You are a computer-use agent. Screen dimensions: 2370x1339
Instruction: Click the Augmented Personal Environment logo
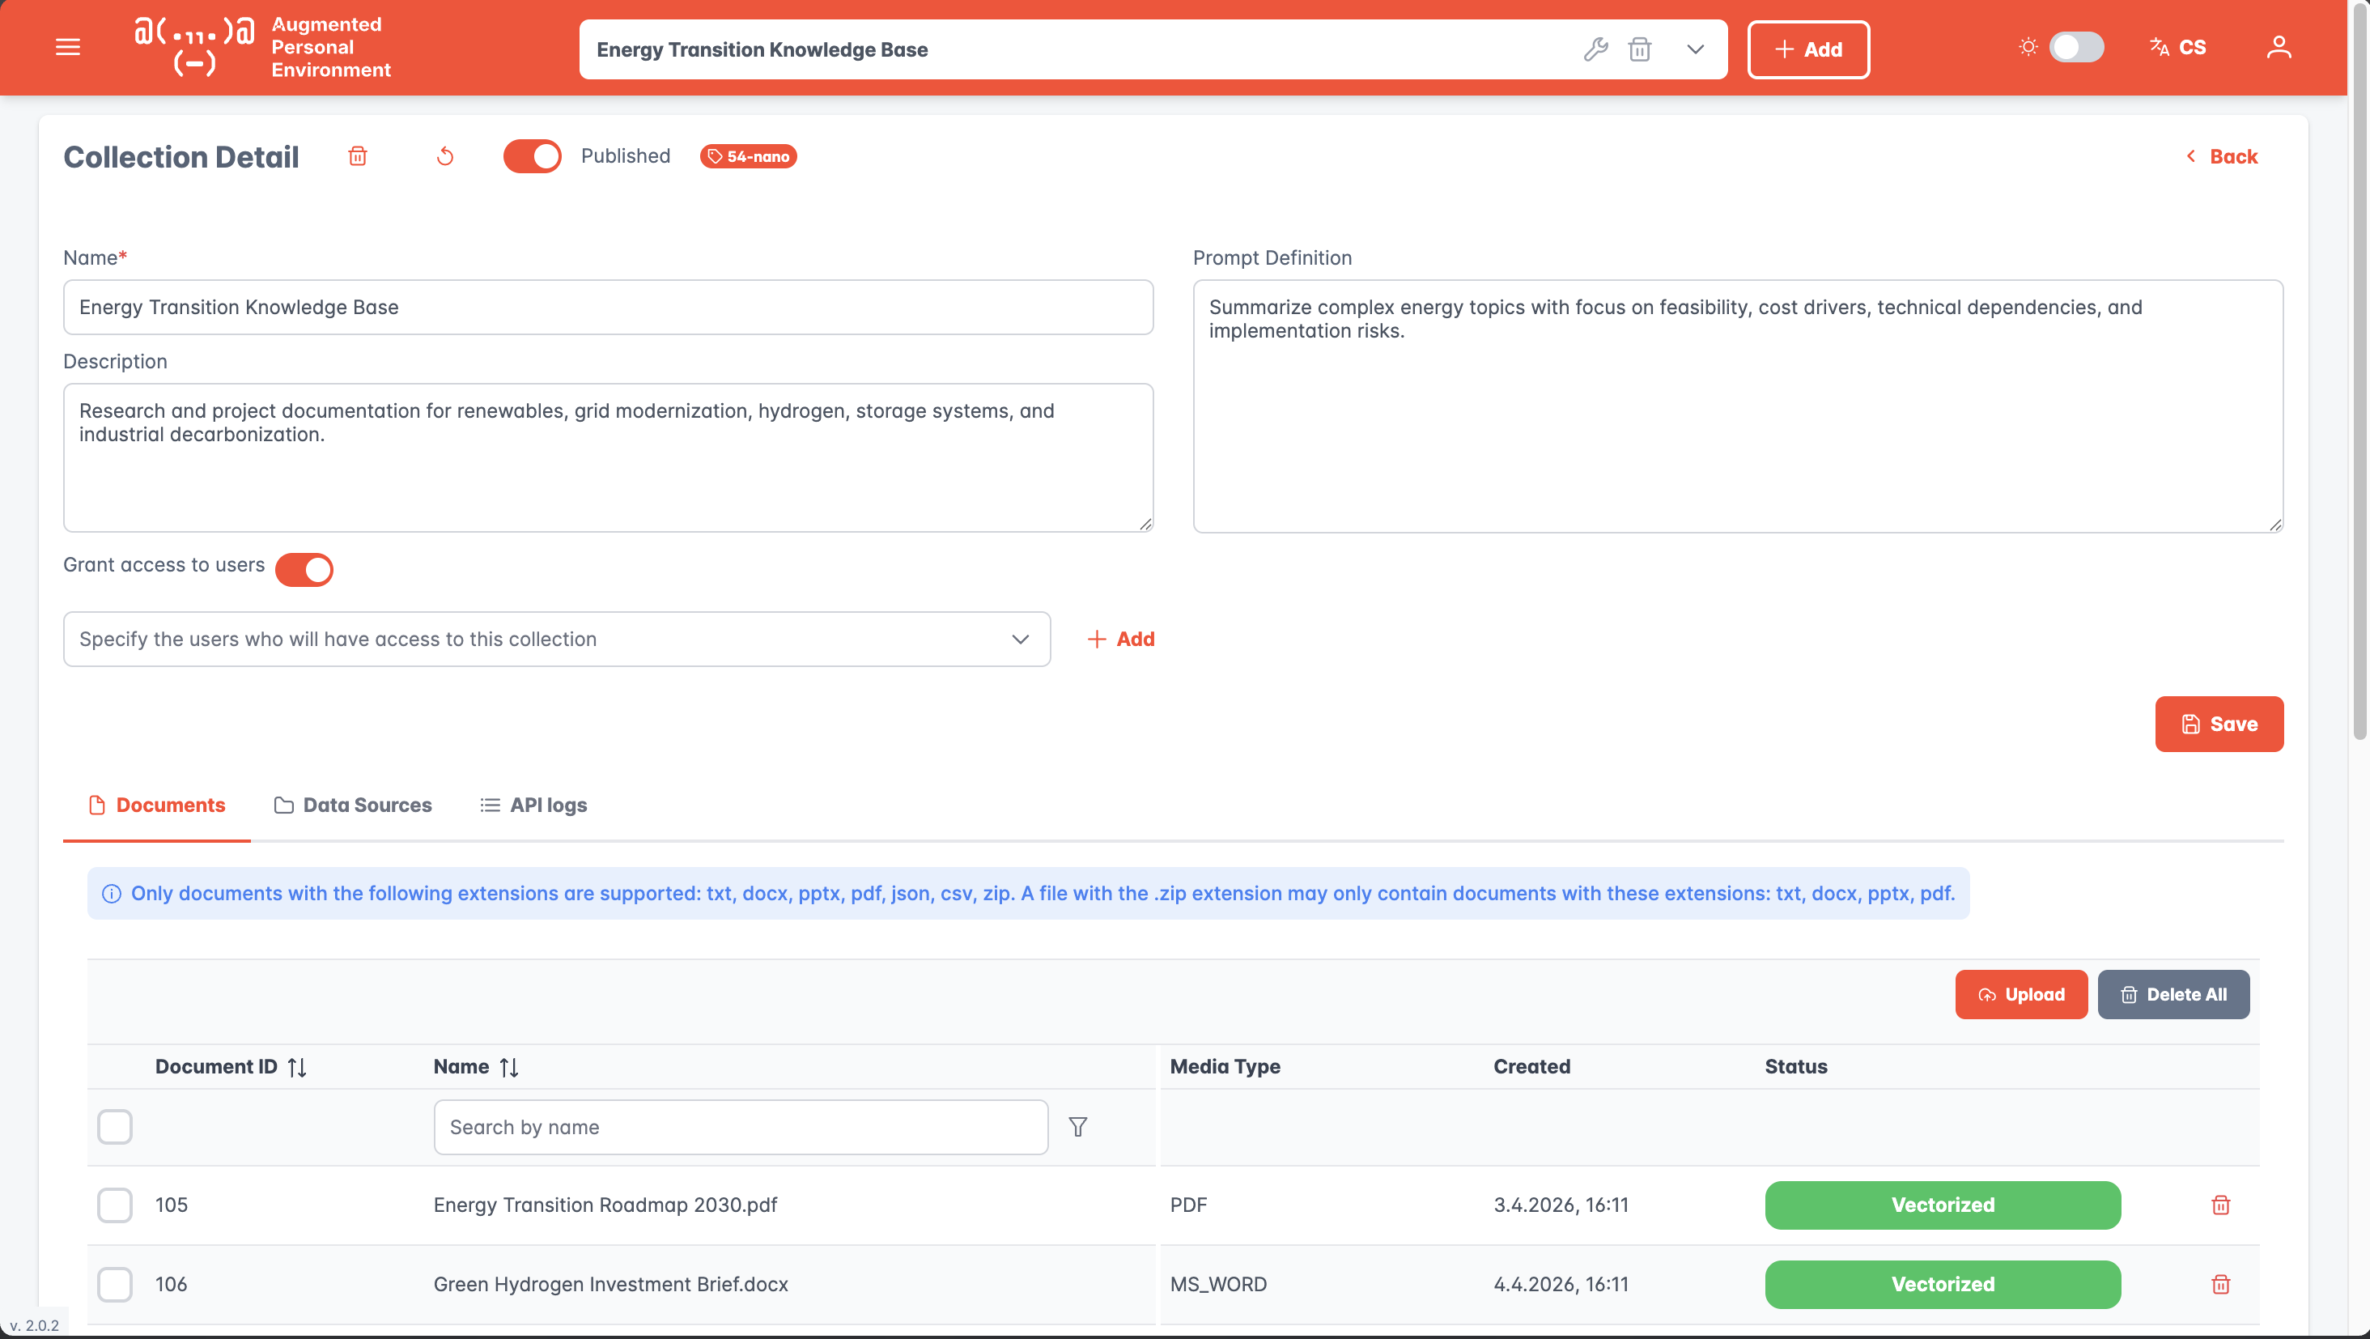tap(262, 47)
